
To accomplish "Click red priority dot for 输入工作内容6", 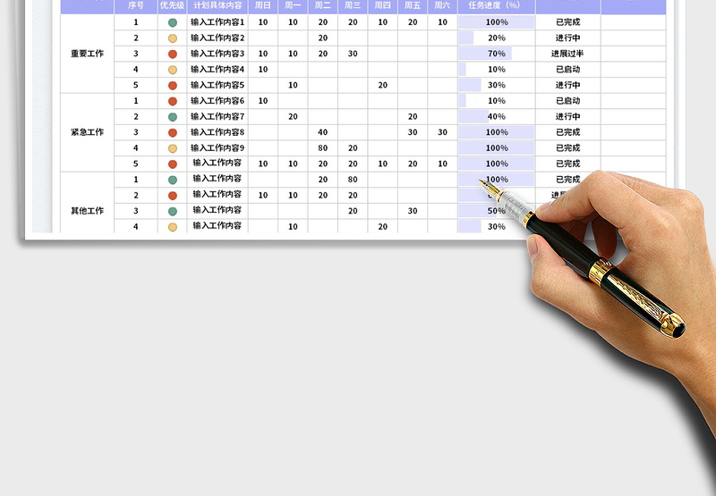I will click(x=173, y=101).
